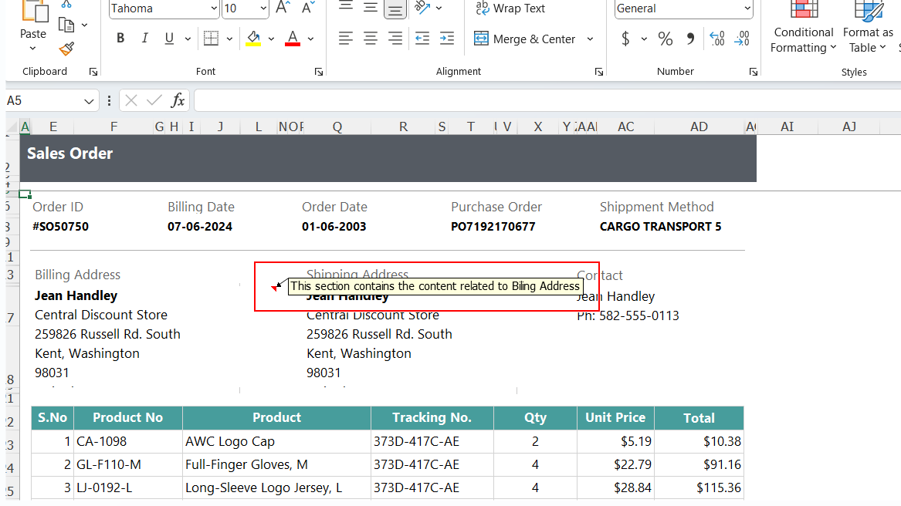Select the AWC Logo Cap cell

(276, 442)
